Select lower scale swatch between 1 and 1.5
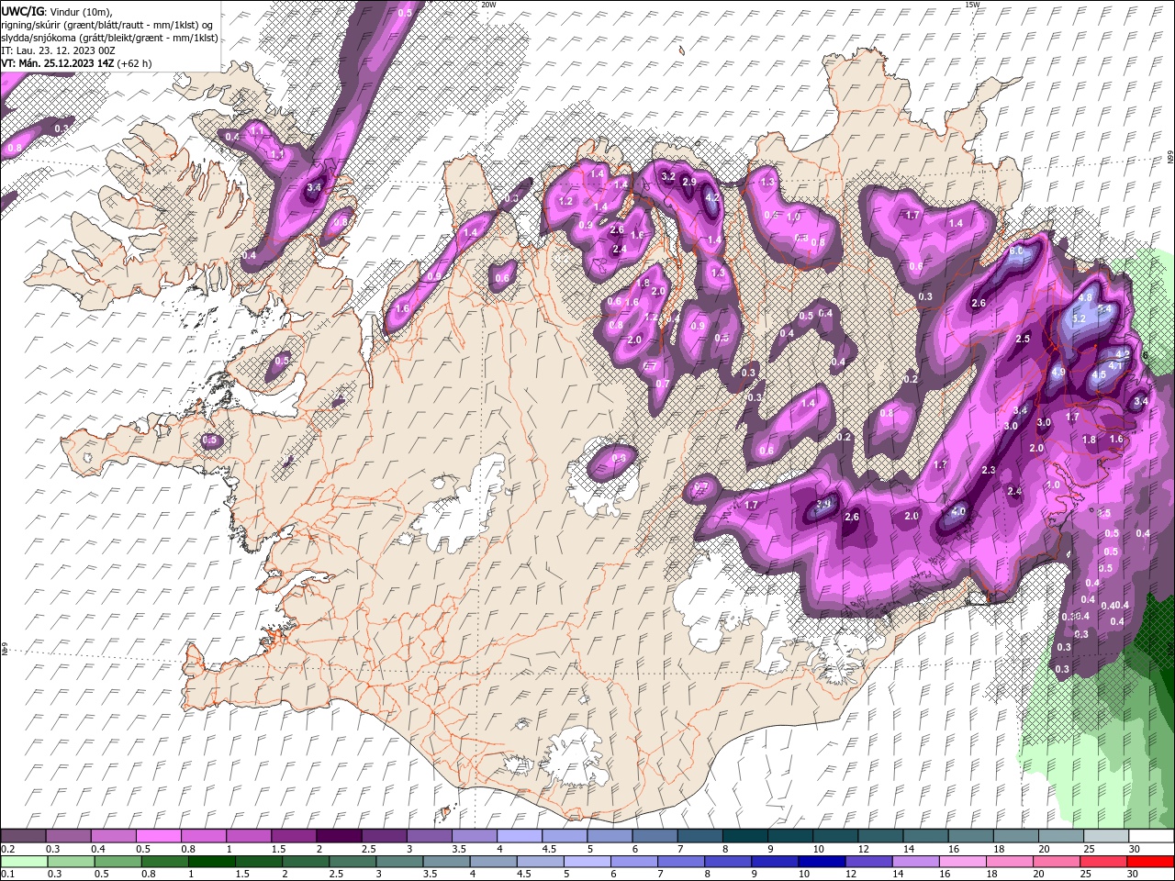The image size is (1175, 881). [211, 862]
